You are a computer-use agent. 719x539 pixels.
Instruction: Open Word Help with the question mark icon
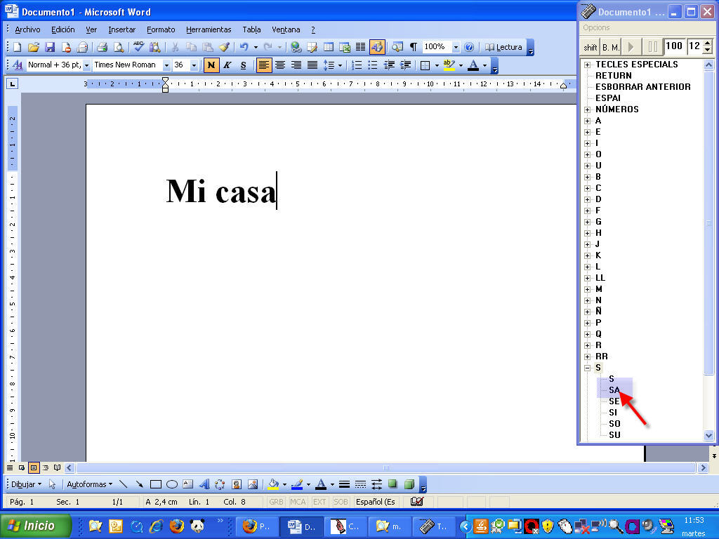click(x=468, y=47)
